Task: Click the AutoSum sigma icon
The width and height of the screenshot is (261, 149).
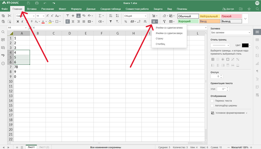Action: (x=100, y=16)
